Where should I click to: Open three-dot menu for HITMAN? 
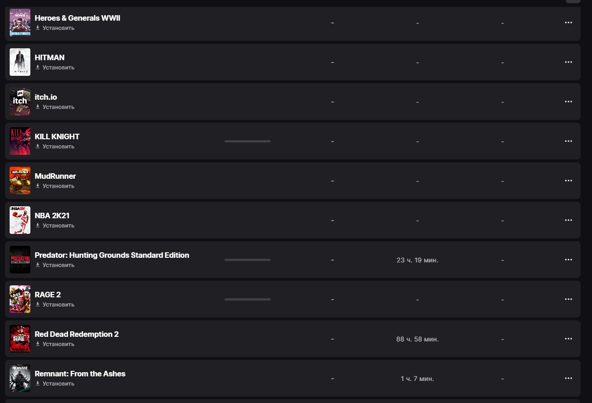(568, 62)
